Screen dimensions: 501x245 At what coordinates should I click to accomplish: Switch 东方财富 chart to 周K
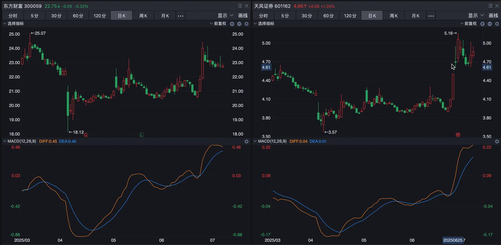(x=143, y=16)
